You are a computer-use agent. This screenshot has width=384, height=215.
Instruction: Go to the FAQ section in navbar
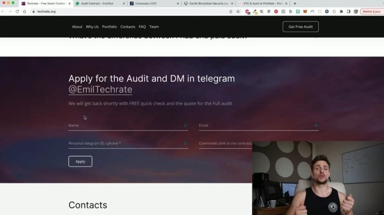click(x=142, y=27)
